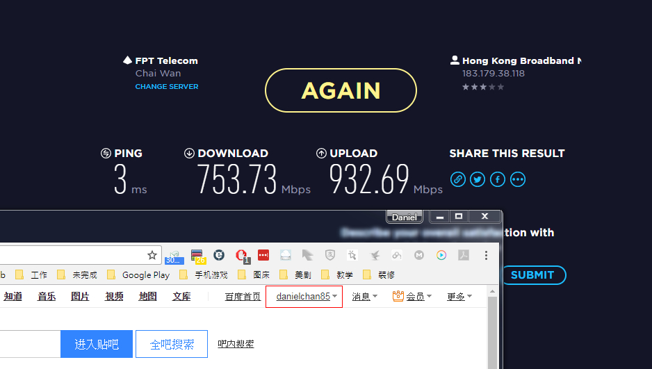Click the Hong Kong Broadband provider name
Screen dimensions: 652x369
(x=522, y=60)
